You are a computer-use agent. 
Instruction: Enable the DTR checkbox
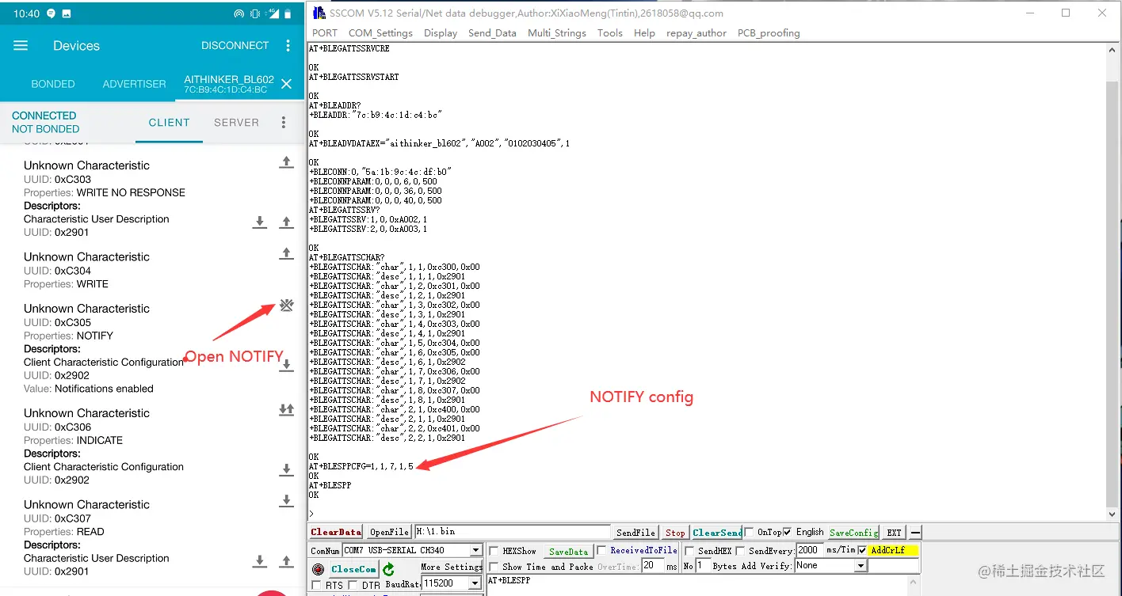coord(353,586)
